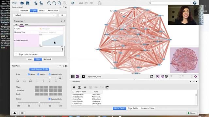Remove current mapping with trash icon

click(62, 49)
